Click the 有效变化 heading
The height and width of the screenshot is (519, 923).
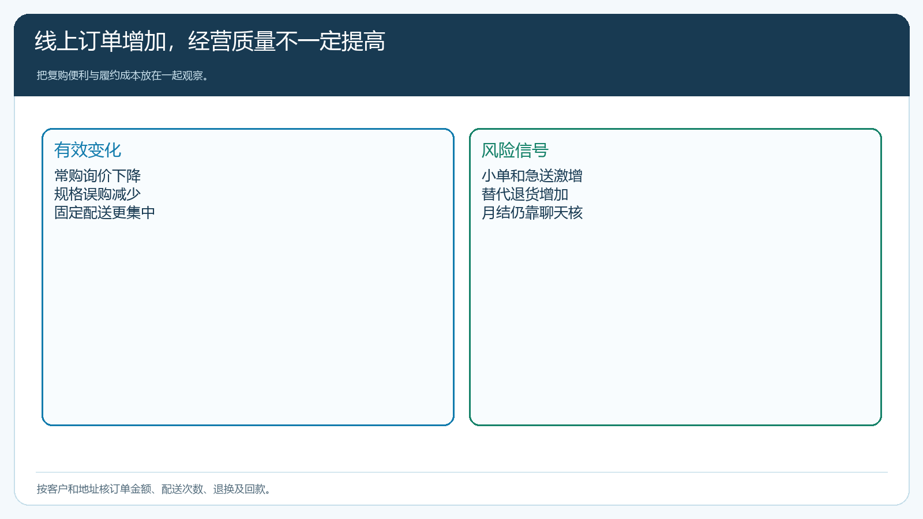click(88, 150)
